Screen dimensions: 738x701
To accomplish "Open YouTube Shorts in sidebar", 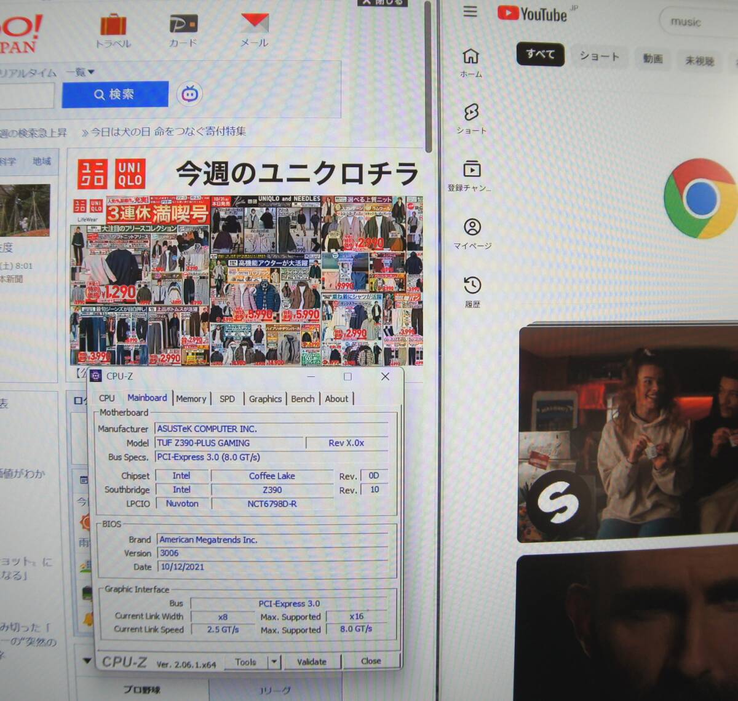I will pos(471,118).
